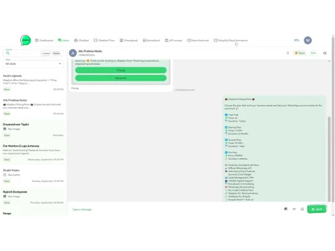
Task: Click the attachment icon beside emoji
Action: (294, 209)
